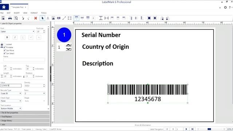The image size is (233, 131).
Task: Toggle Underline formatting button
Action: coord(23,37)
